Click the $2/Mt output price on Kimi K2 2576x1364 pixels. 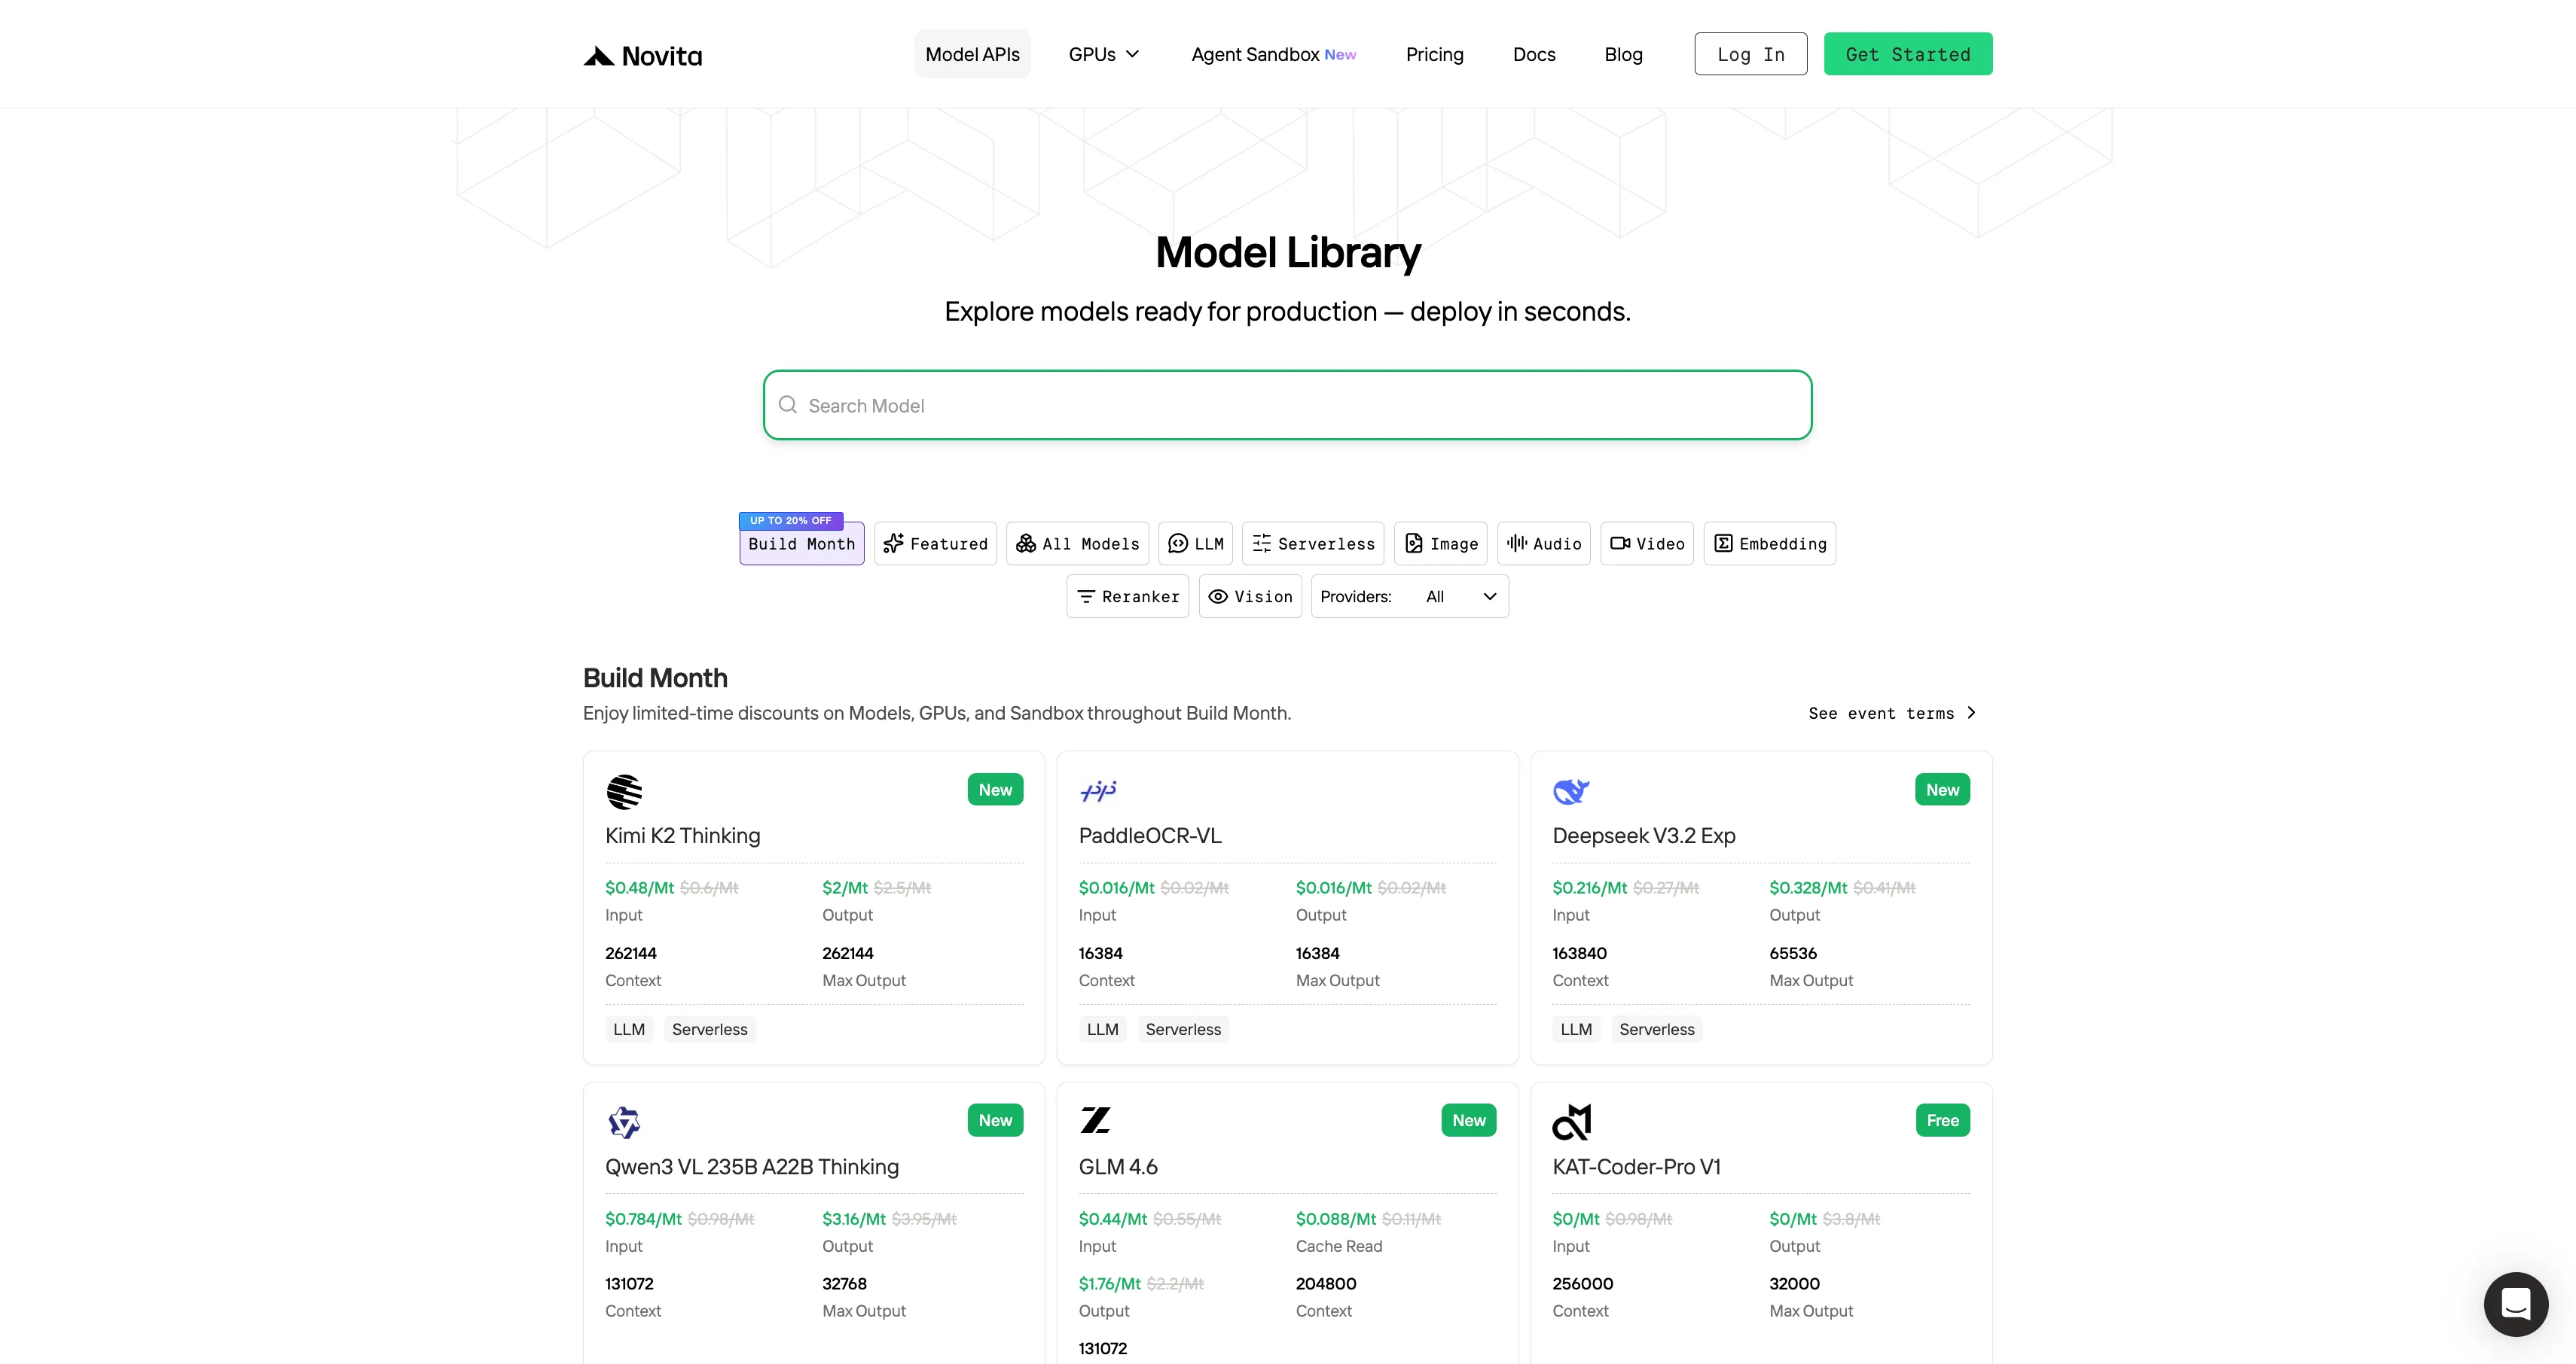pyautogui.click(x=845, y=888)
